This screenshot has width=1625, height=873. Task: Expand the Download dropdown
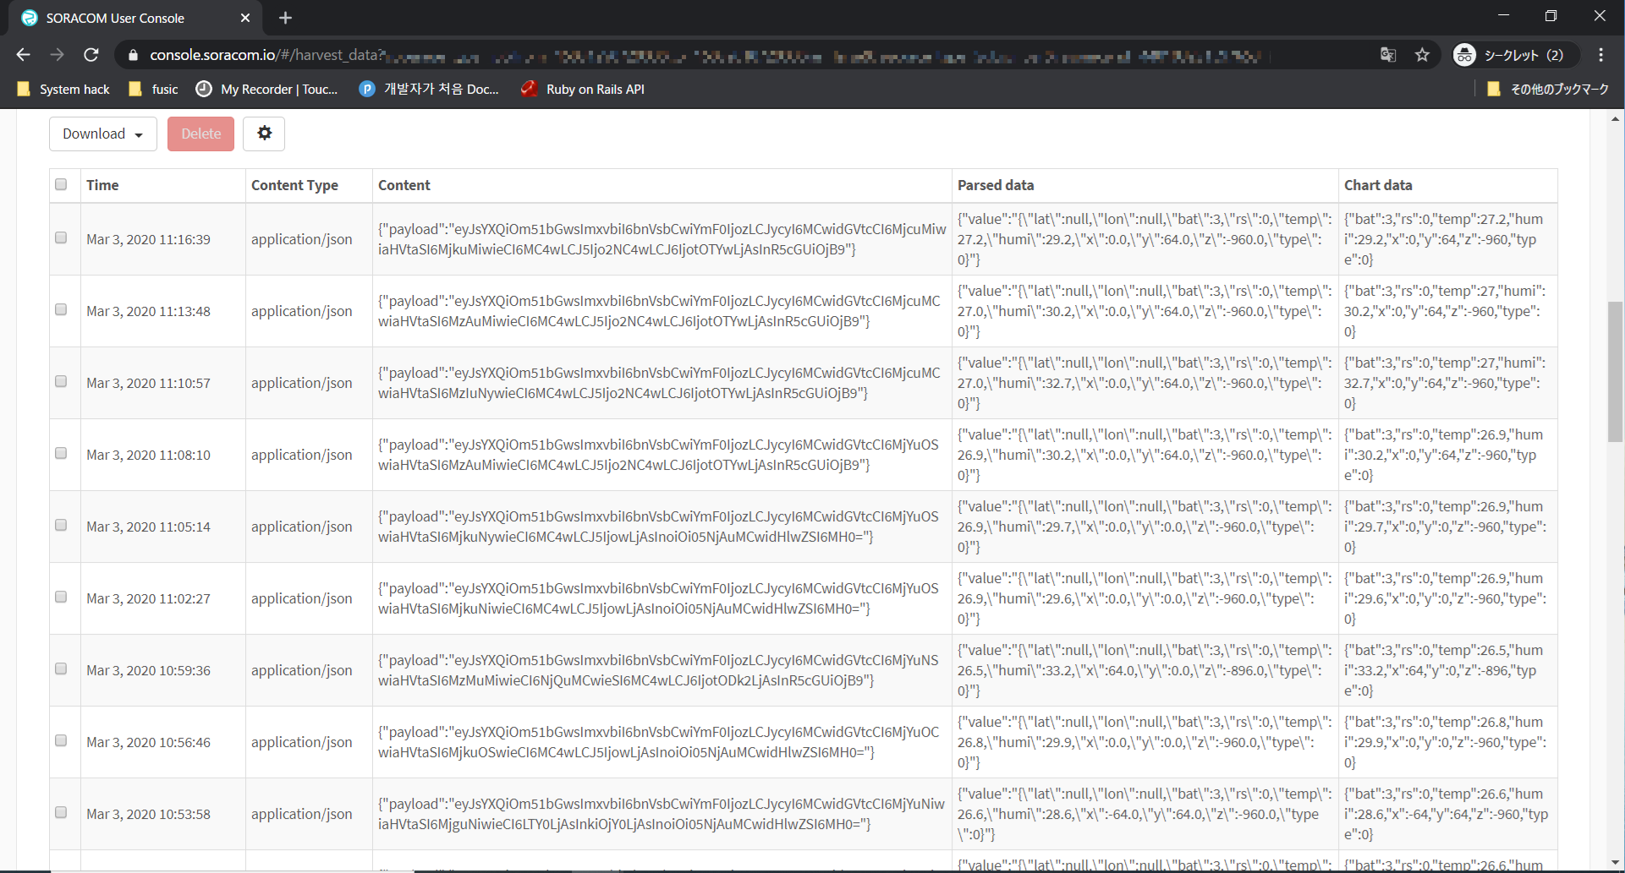click(x=102, y=134)
